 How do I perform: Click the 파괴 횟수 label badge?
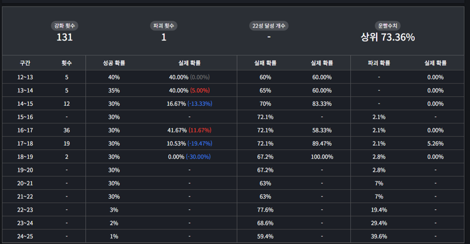point(164,26)
